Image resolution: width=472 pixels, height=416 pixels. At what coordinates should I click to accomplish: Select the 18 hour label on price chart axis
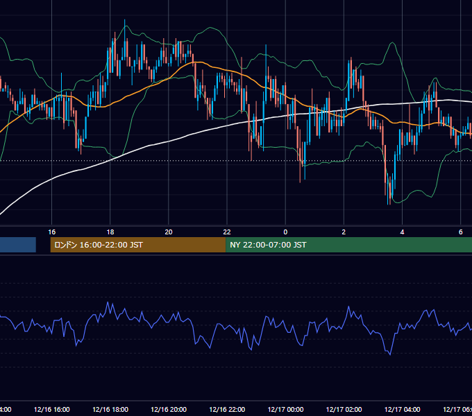pyautogui.click(x=110, y=232)
